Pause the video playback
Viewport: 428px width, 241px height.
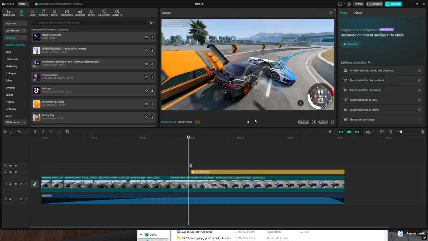click(248, 122)
